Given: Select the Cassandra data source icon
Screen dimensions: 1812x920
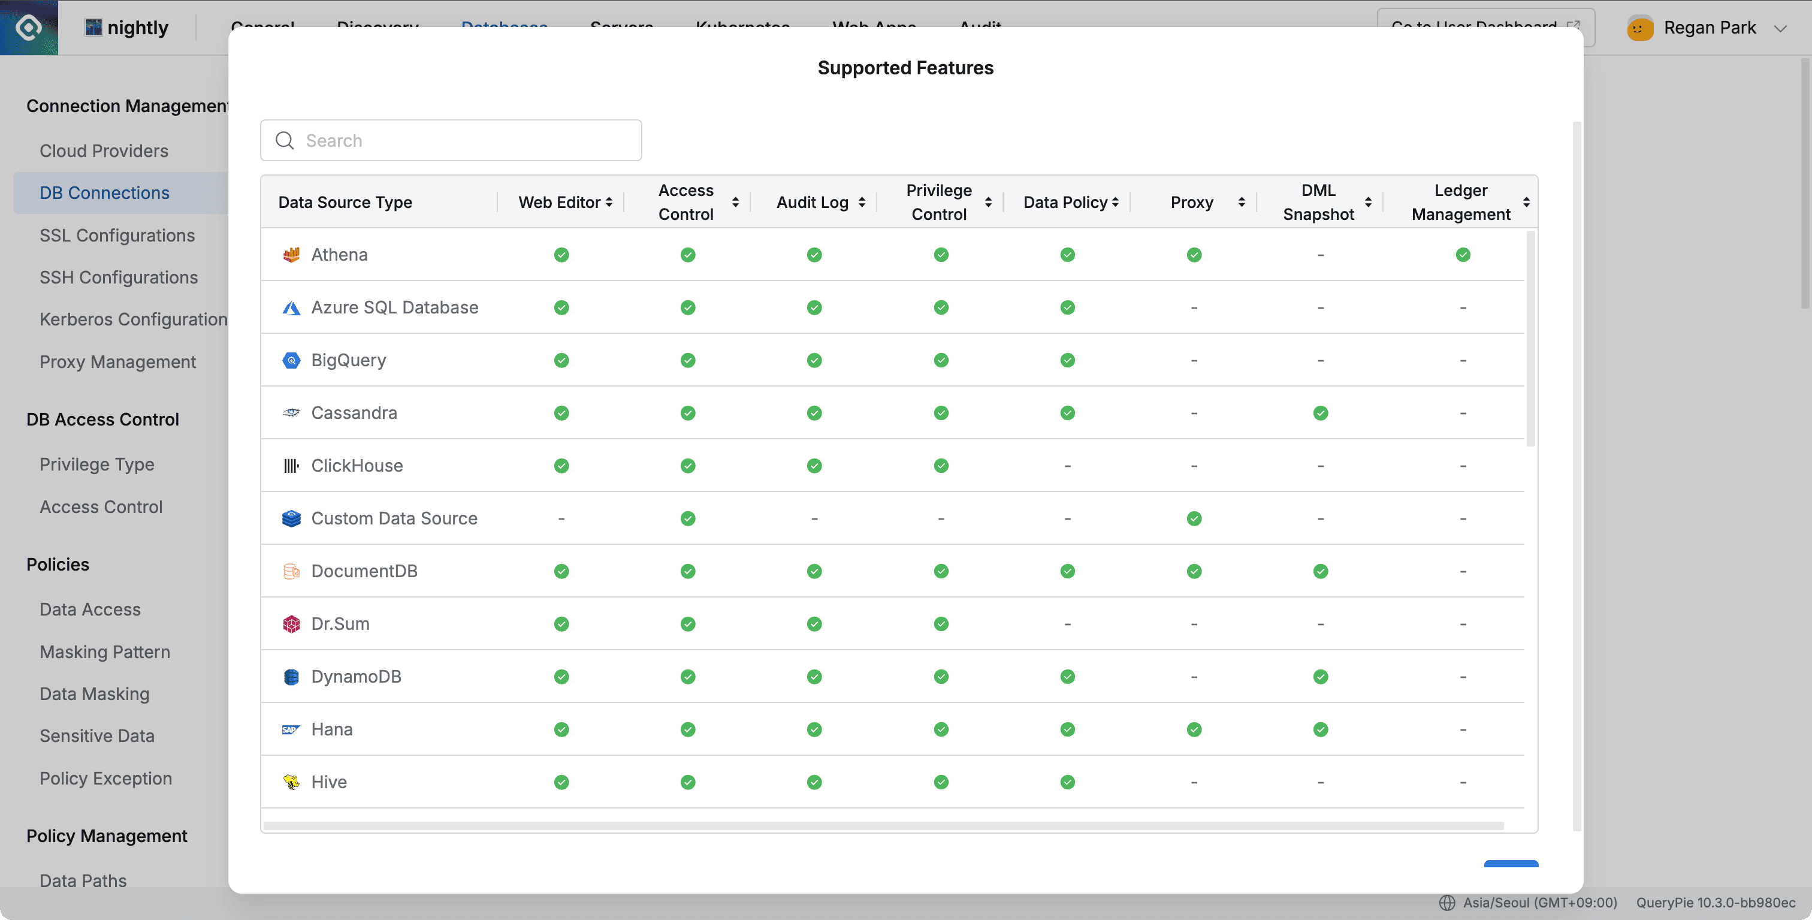Looking at the screenshot, I should (291, 413).
